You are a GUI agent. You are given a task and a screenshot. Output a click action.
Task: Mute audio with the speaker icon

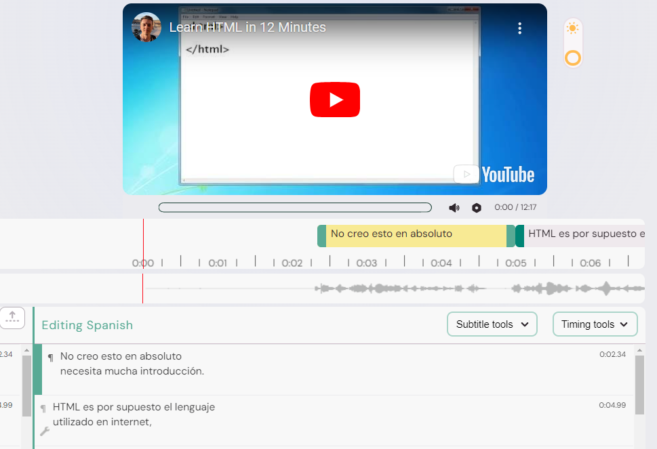tap(454, 207)
